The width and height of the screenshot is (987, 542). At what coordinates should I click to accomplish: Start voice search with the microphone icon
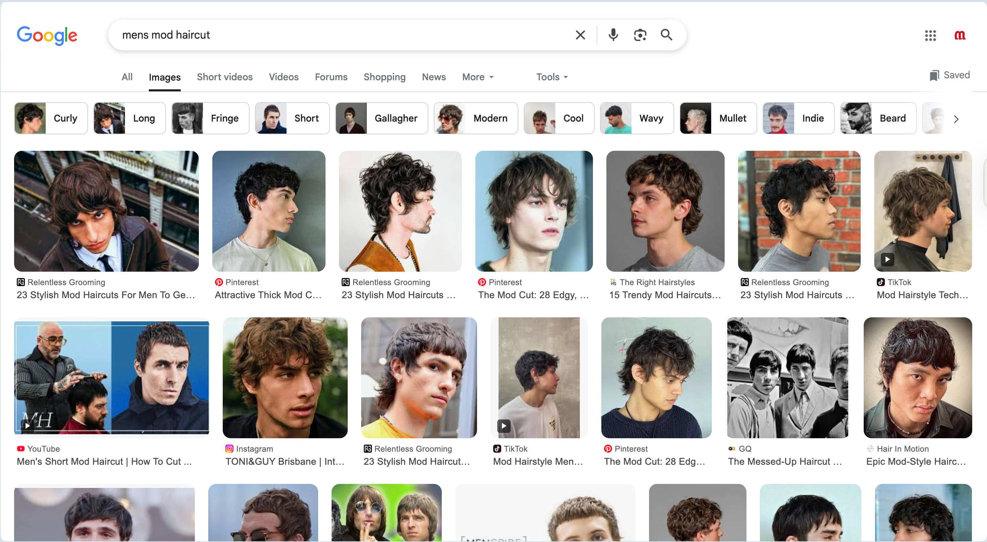click(x=613, y=35)
